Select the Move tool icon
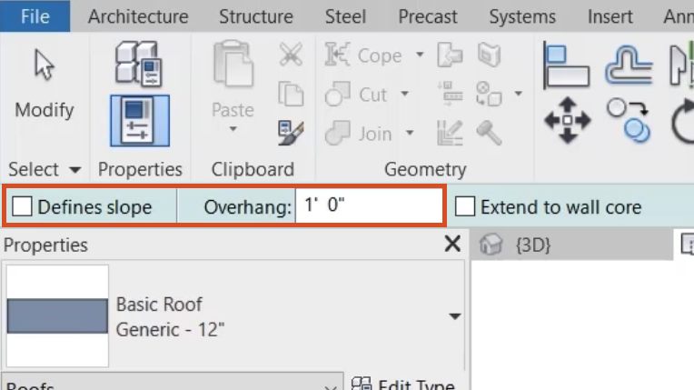The width and height of the screenshot is (694, 390). (568, 120)
